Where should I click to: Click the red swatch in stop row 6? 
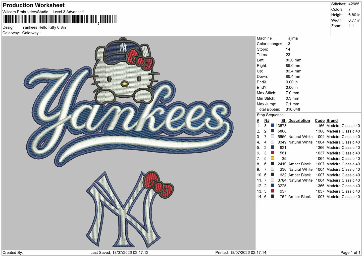[272, 153]
